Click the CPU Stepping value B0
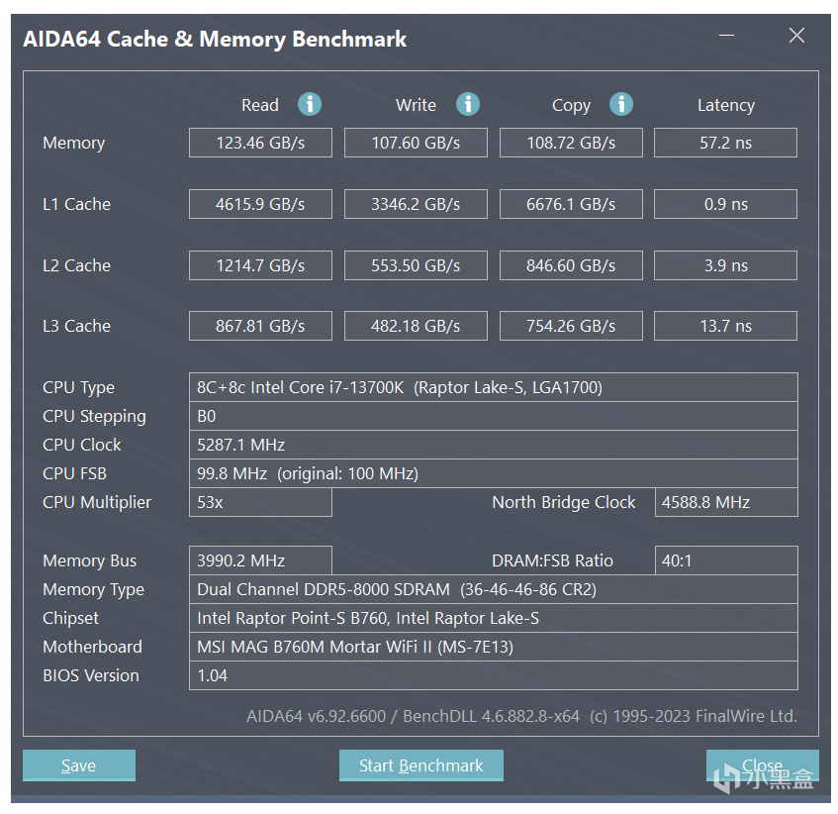838x814 pixels. click(494, 416)
